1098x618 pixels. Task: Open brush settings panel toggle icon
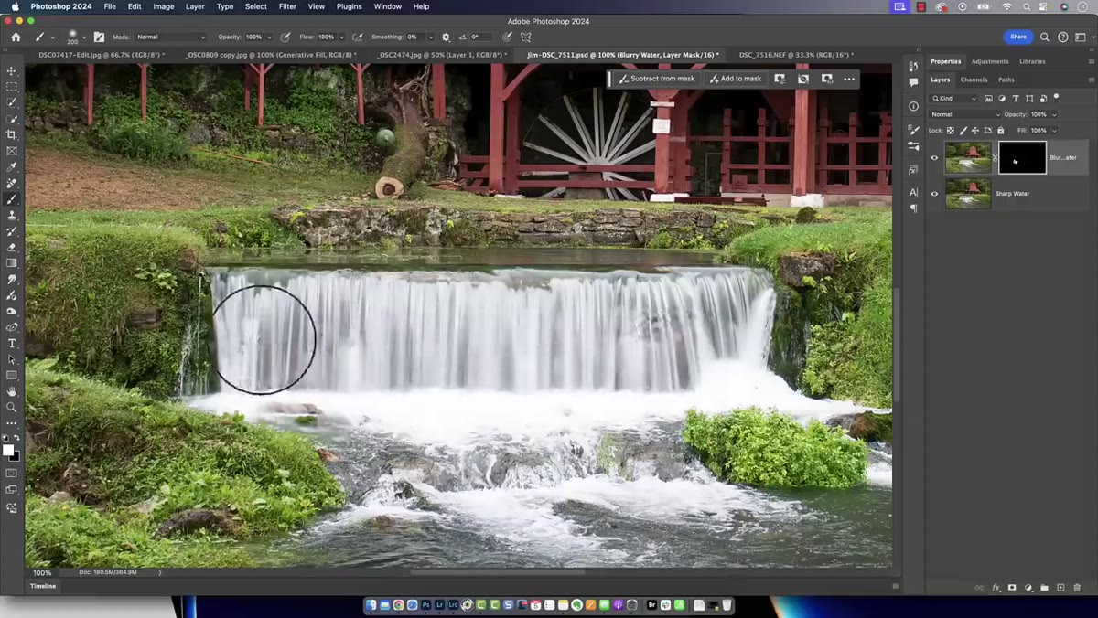click(x=99, y=37)
